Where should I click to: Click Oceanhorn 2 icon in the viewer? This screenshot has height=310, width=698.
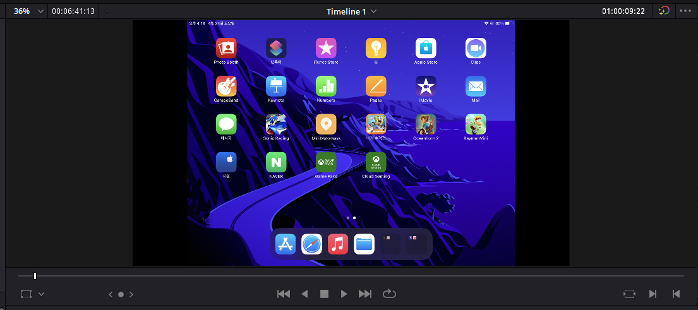(426, 124)
